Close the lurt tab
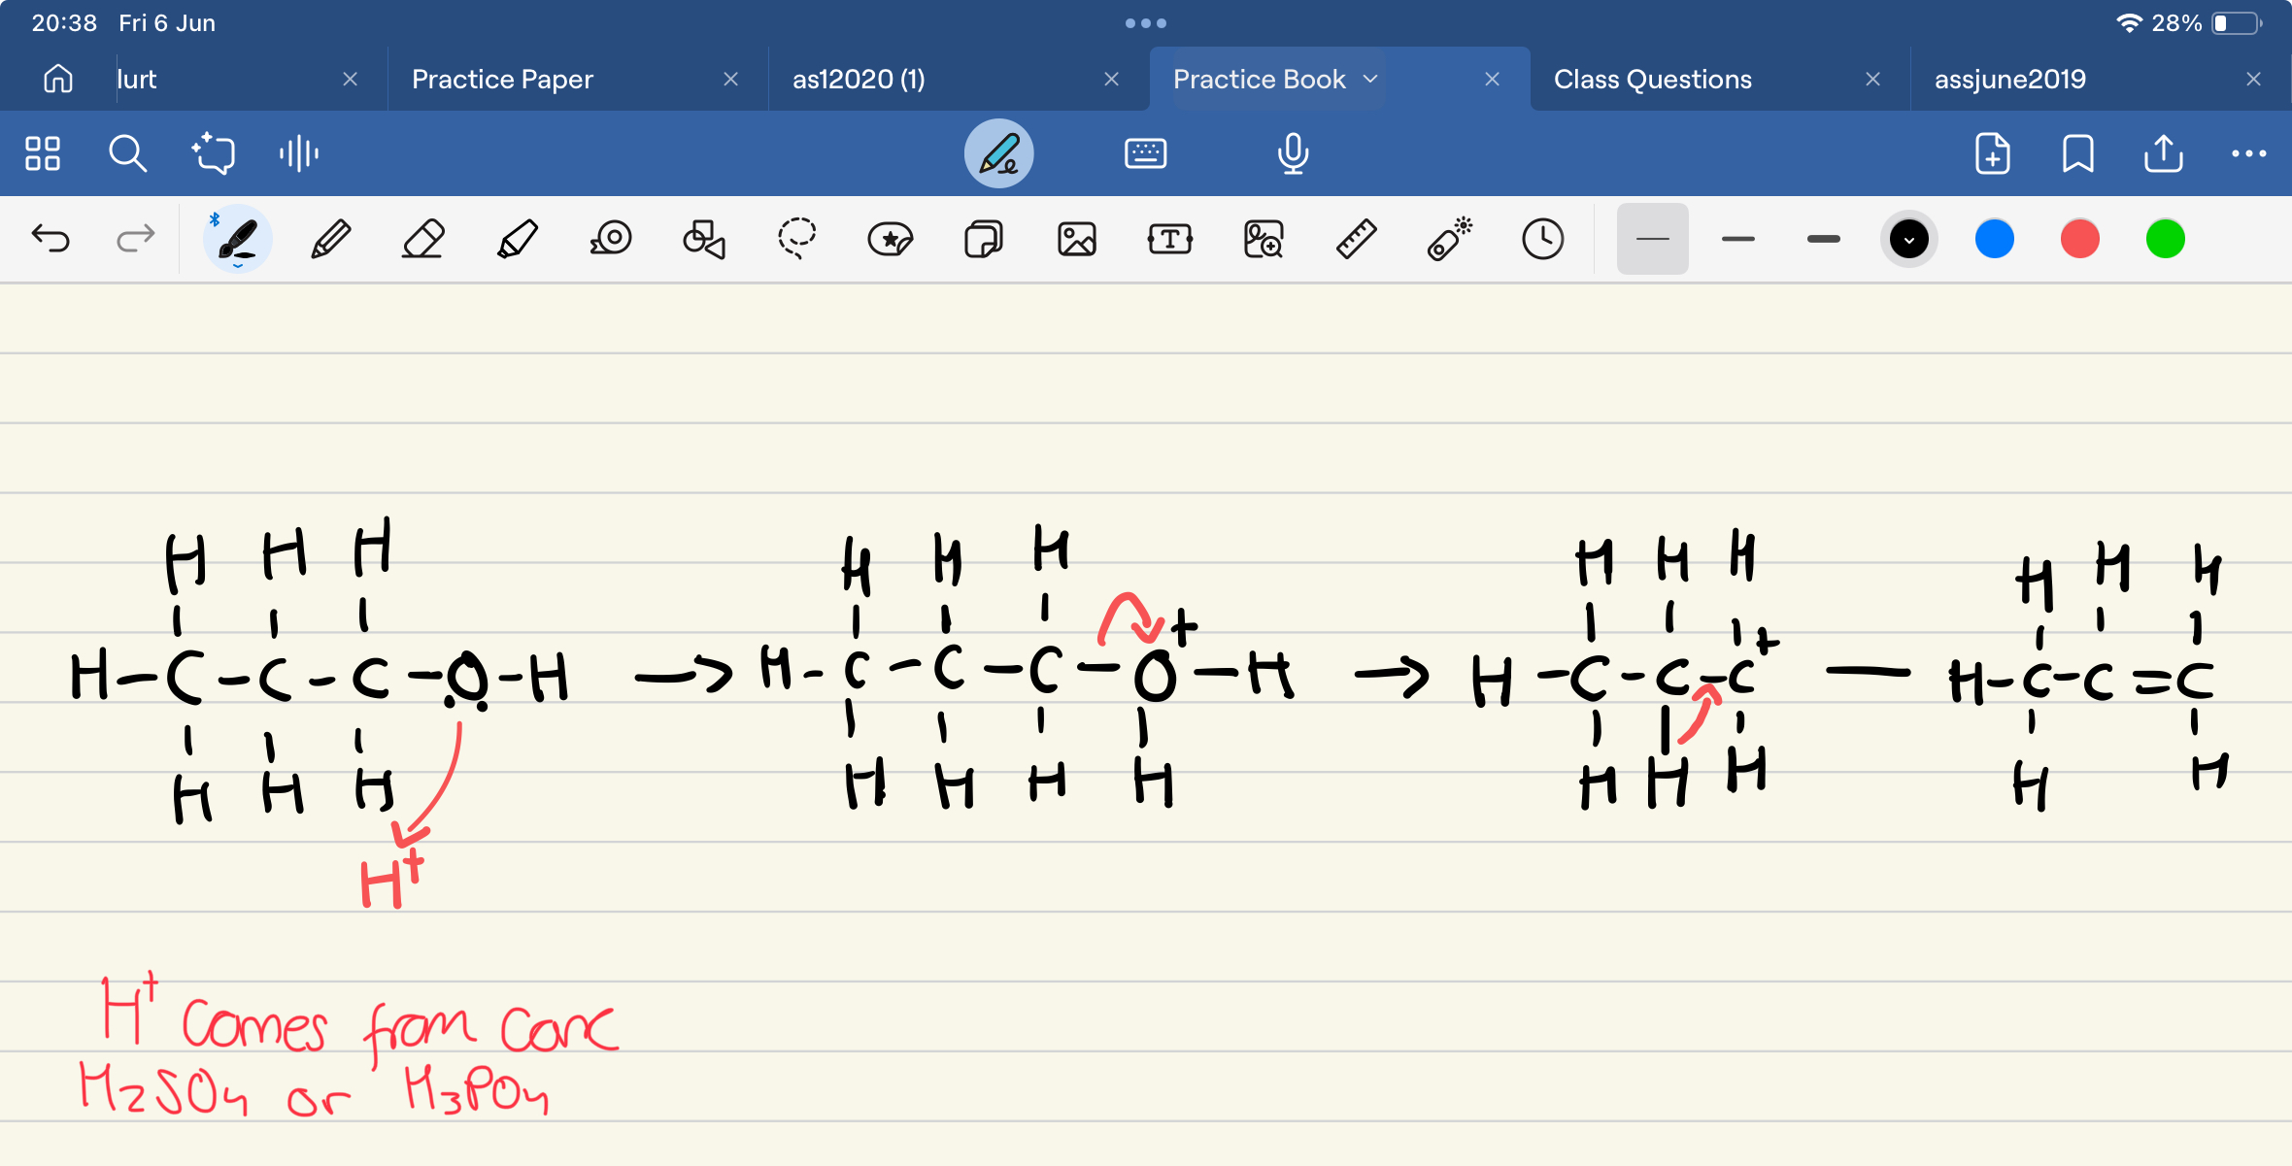This screenshot has height=1166, width=2292. coord(351,79)
